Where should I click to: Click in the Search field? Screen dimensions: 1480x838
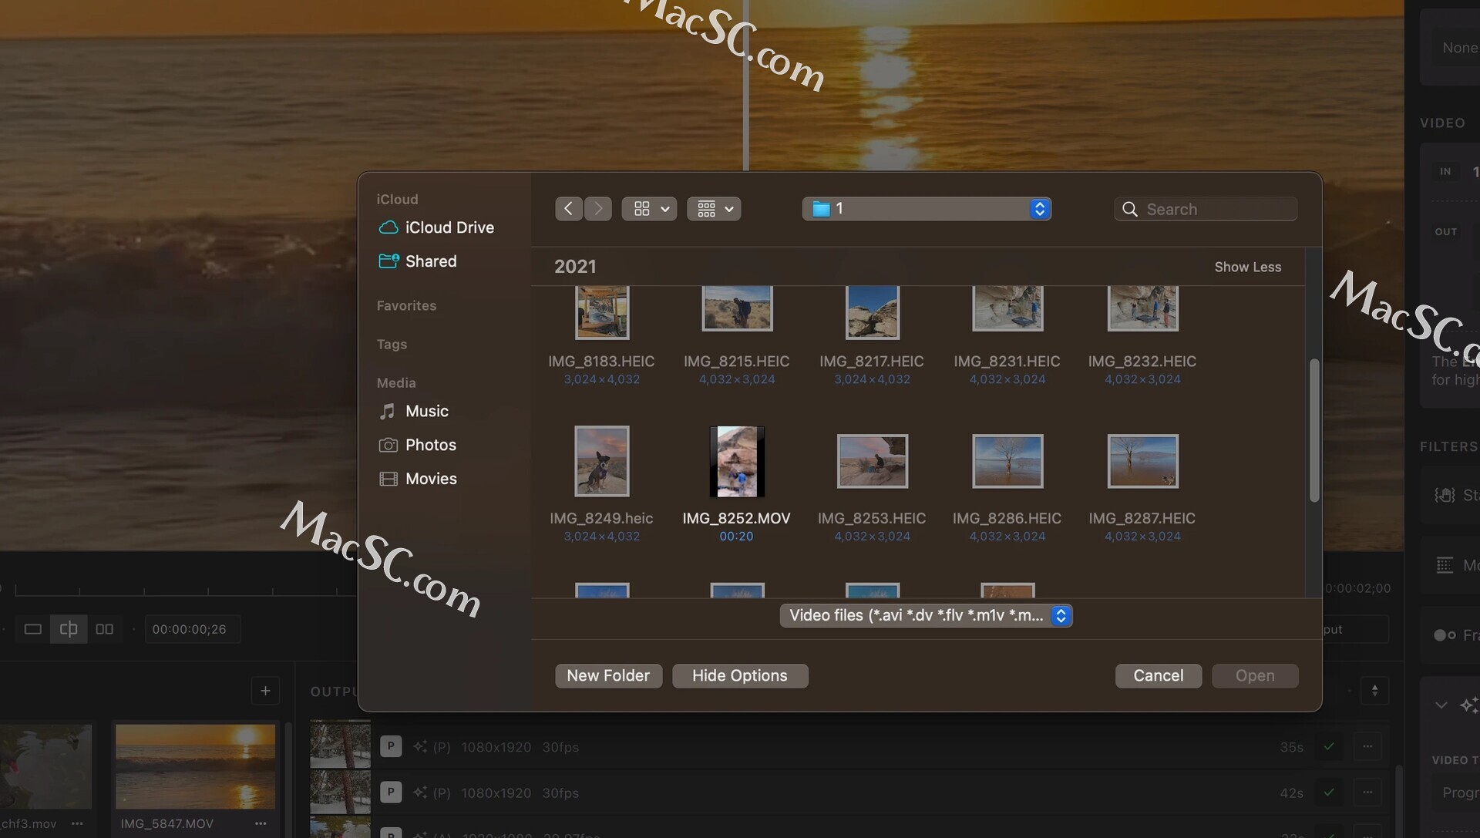[1216, 209]
